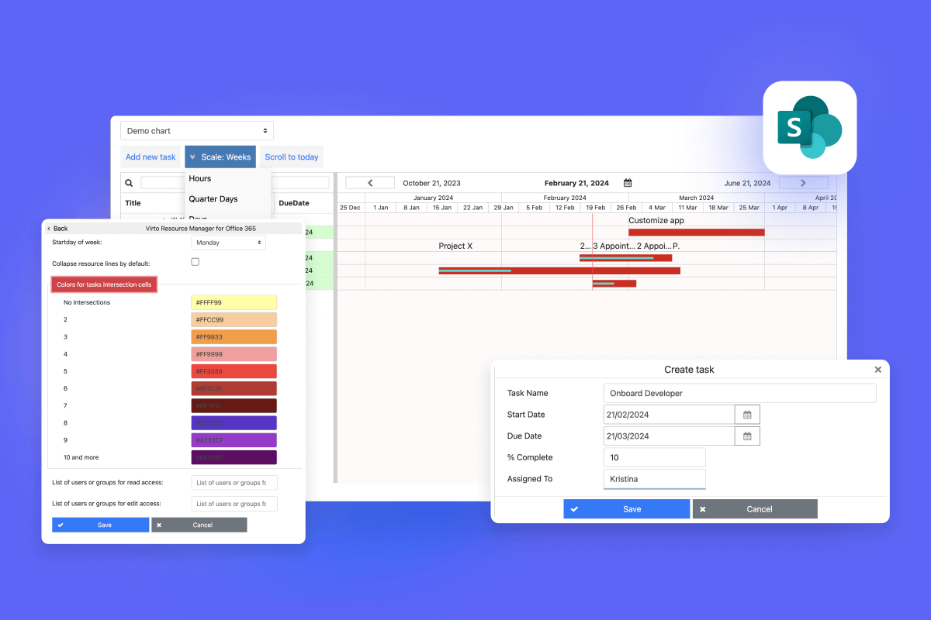Click the SharePoint logo icon
Viewport: 931px width, 620px height.
(x=810, y=128)
